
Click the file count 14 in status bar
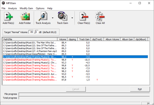tap(148, 103)
